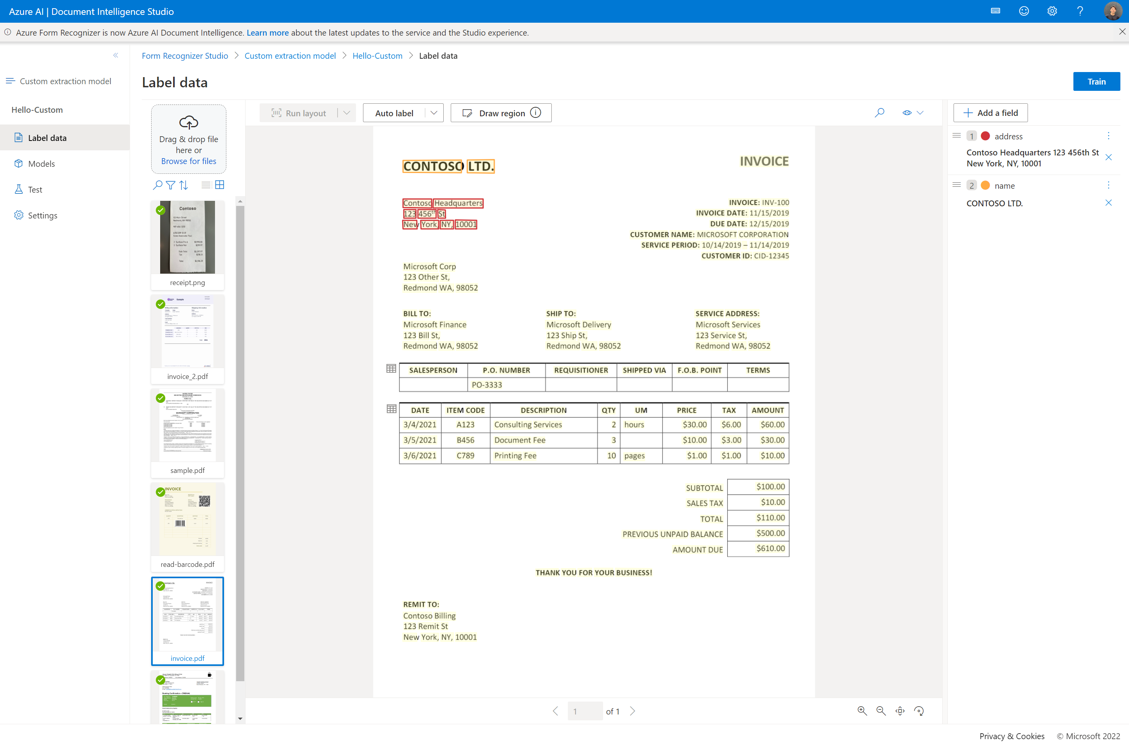Click the zoom out icon at bottom right
Screen dimensions: 1129x745
click(x=880, y=710)
